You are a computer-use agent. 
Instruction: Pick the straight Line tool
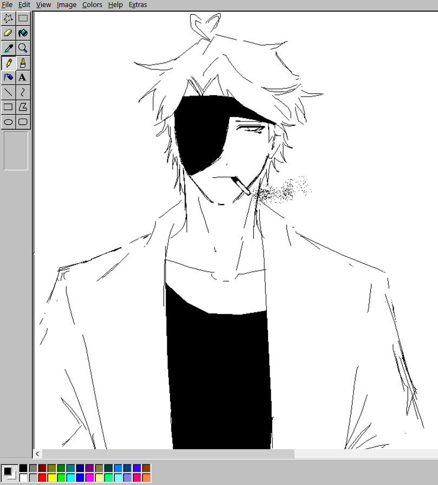8,92
